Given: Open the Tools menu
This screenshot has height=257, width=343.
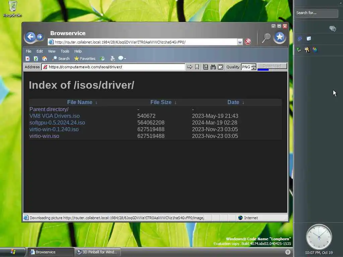Looking at the screenshot, I should pyautogui.click(x=65, y=51).
